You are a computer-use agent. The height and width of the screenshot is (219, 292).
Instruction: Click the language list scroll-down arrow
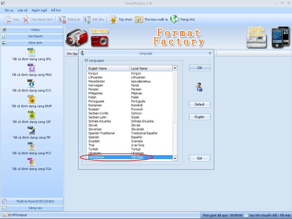(x=175, y=158)
